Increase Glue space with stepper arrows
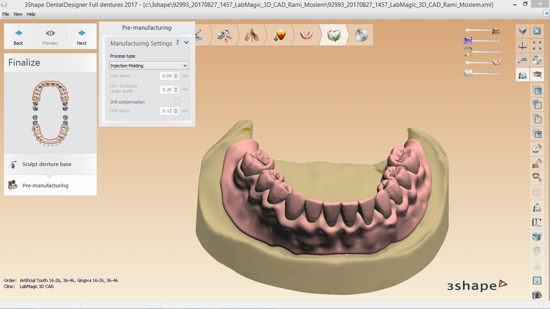Viewport: 550px width, 309px height. [176, 76]
